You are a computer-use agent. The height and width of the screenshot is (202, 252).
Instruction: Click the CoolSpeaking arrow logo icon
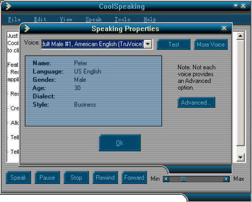[x=8, y=6]
